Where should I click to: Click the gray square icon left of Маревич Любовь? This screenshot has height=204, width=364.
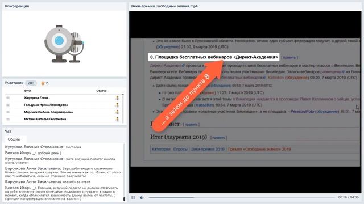click(8, 112)
